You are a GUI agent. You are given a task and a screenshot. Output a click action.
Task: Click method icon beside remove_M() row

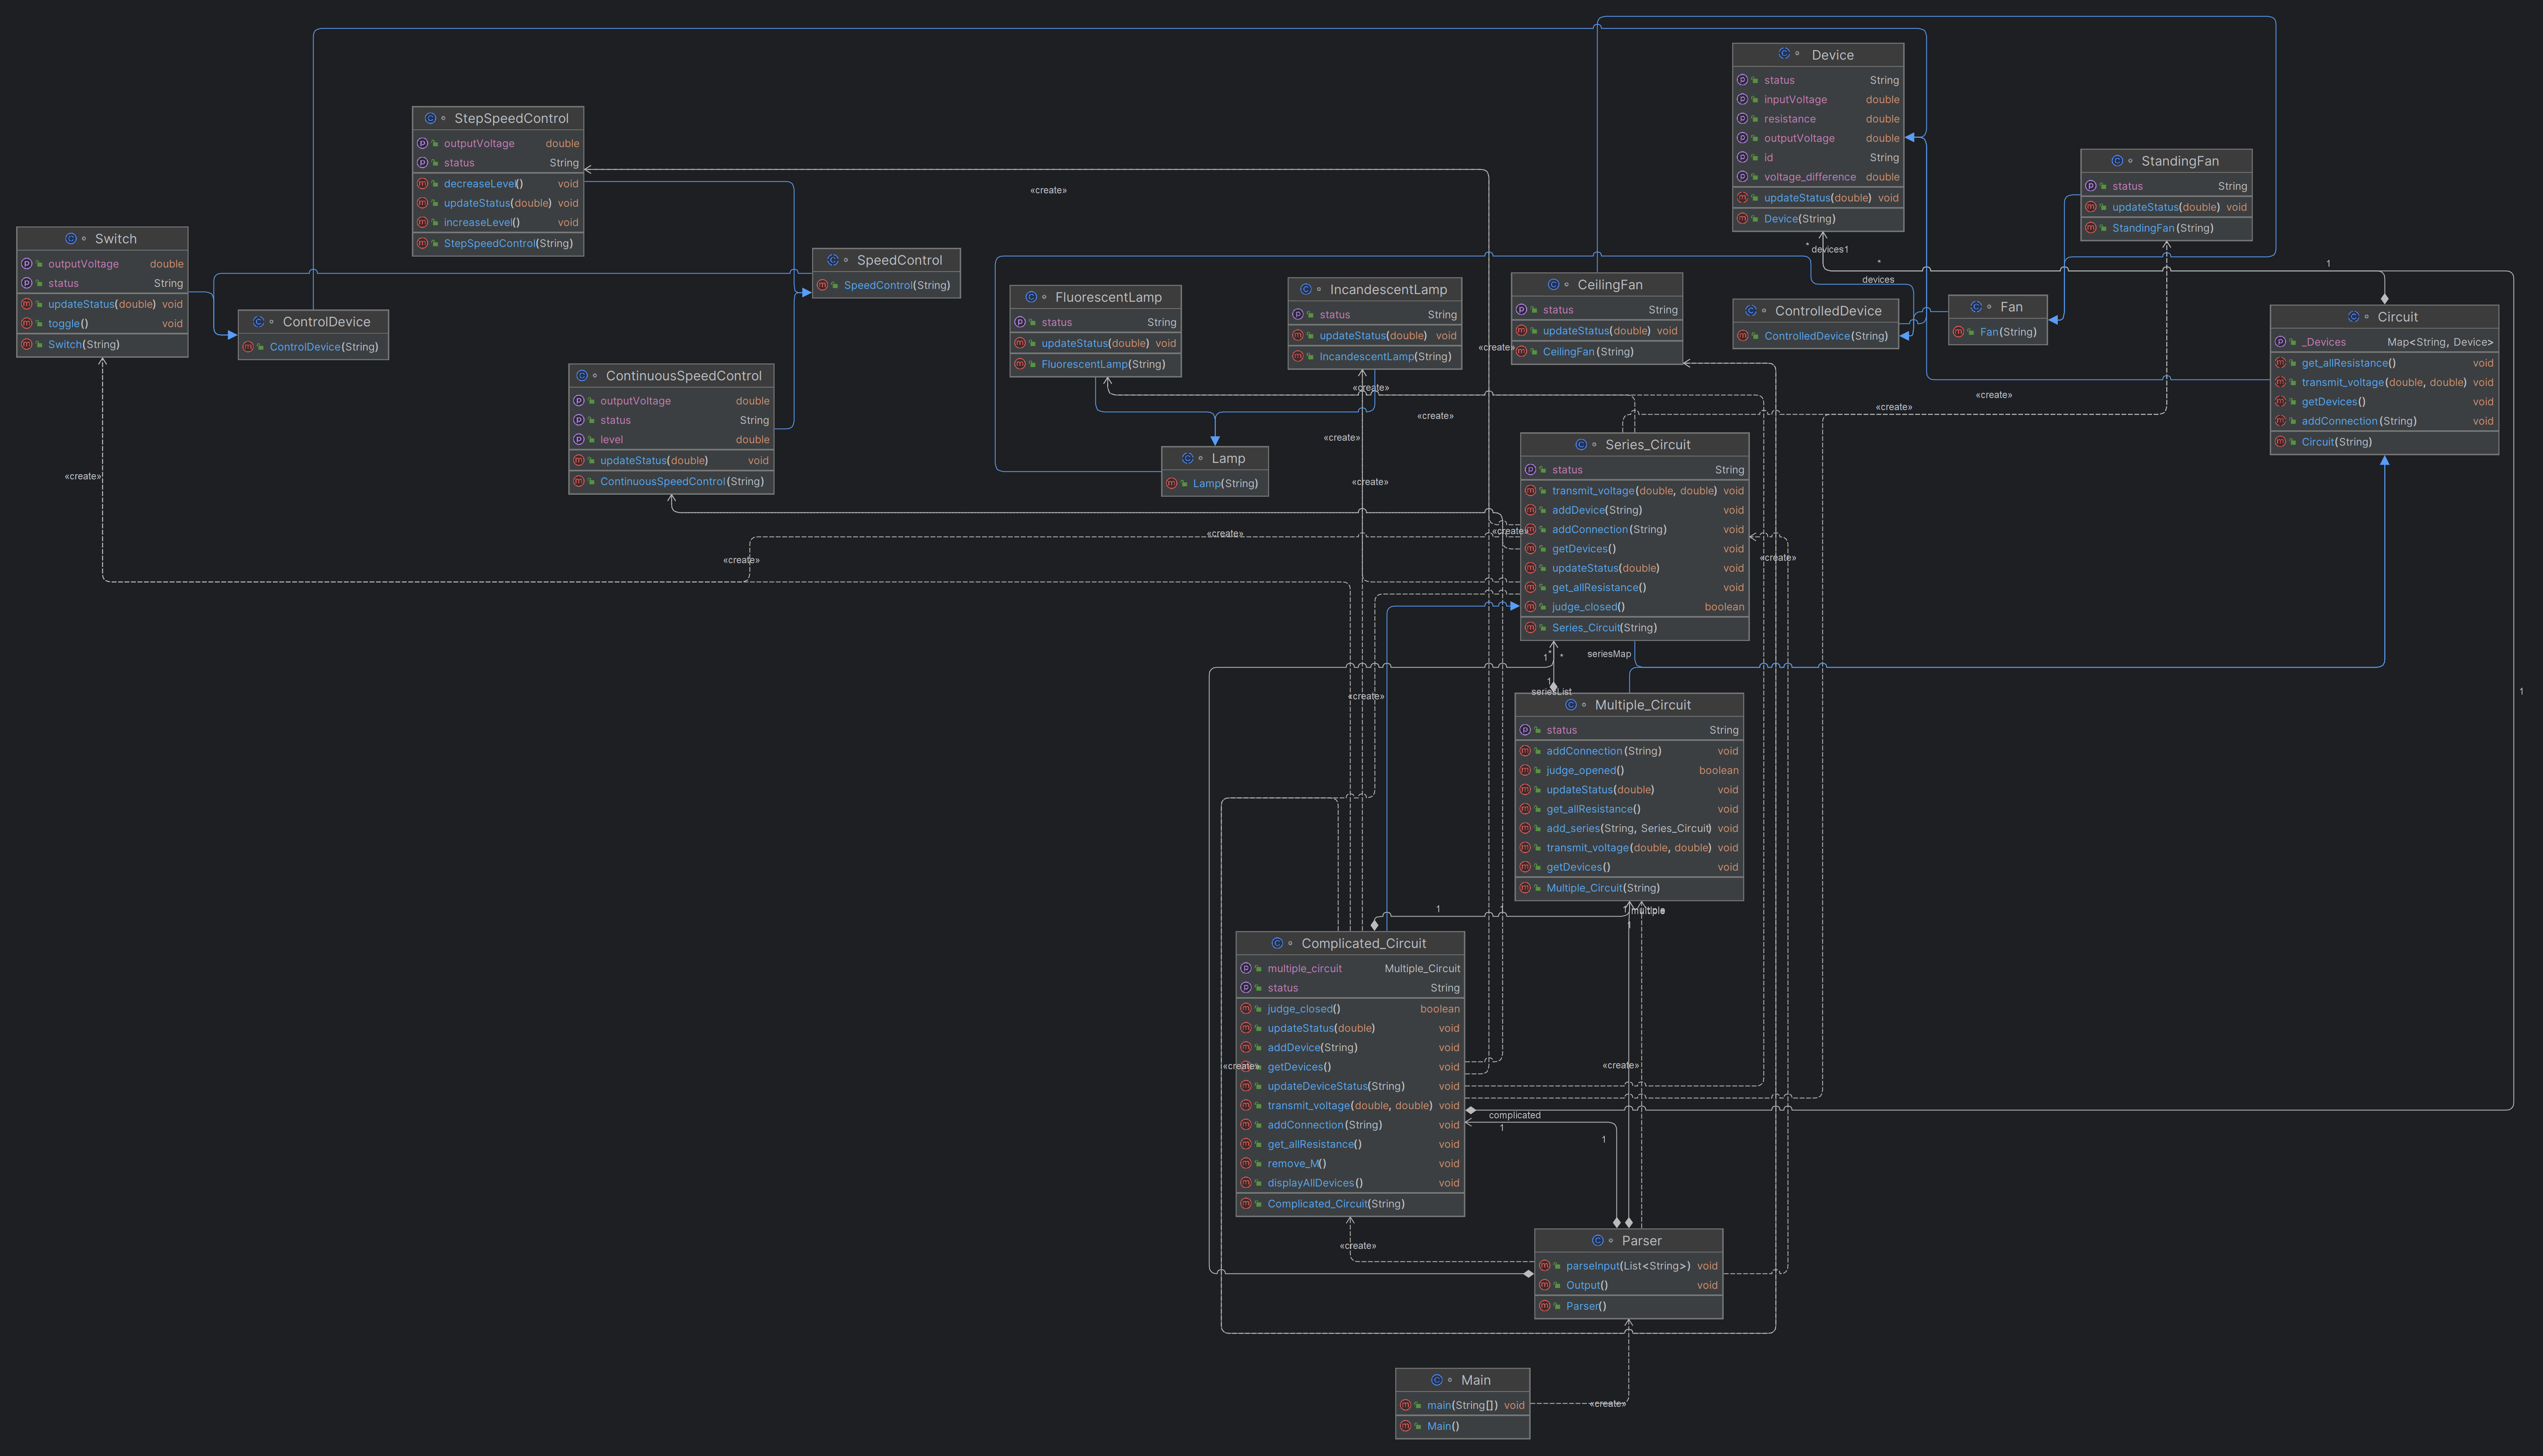point(1246,1164)
